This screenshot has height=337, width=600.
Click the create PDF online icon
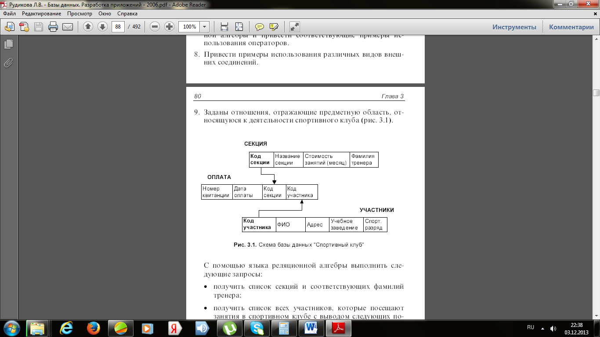(x=24, y=27)
